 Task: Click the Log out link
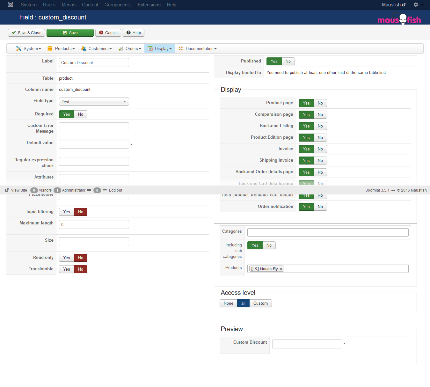(115, 190)
